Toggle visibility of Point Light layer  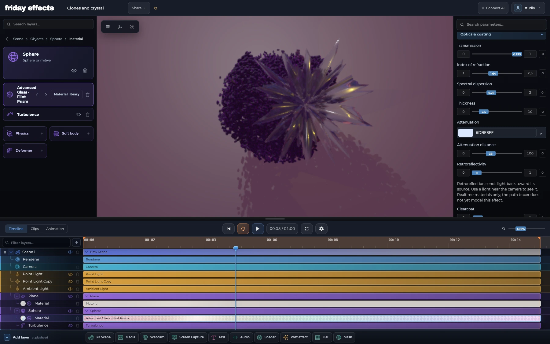click(x=70, y=274)
